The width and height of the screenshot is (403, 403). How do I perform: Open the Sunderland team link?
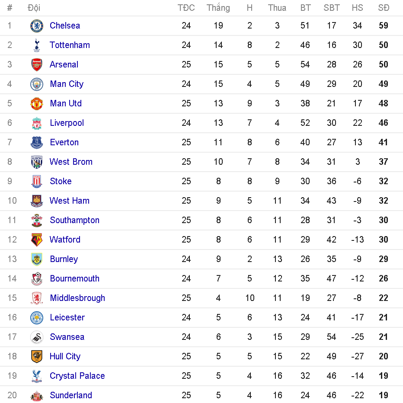pyautogui.click(x=71, y=395)
